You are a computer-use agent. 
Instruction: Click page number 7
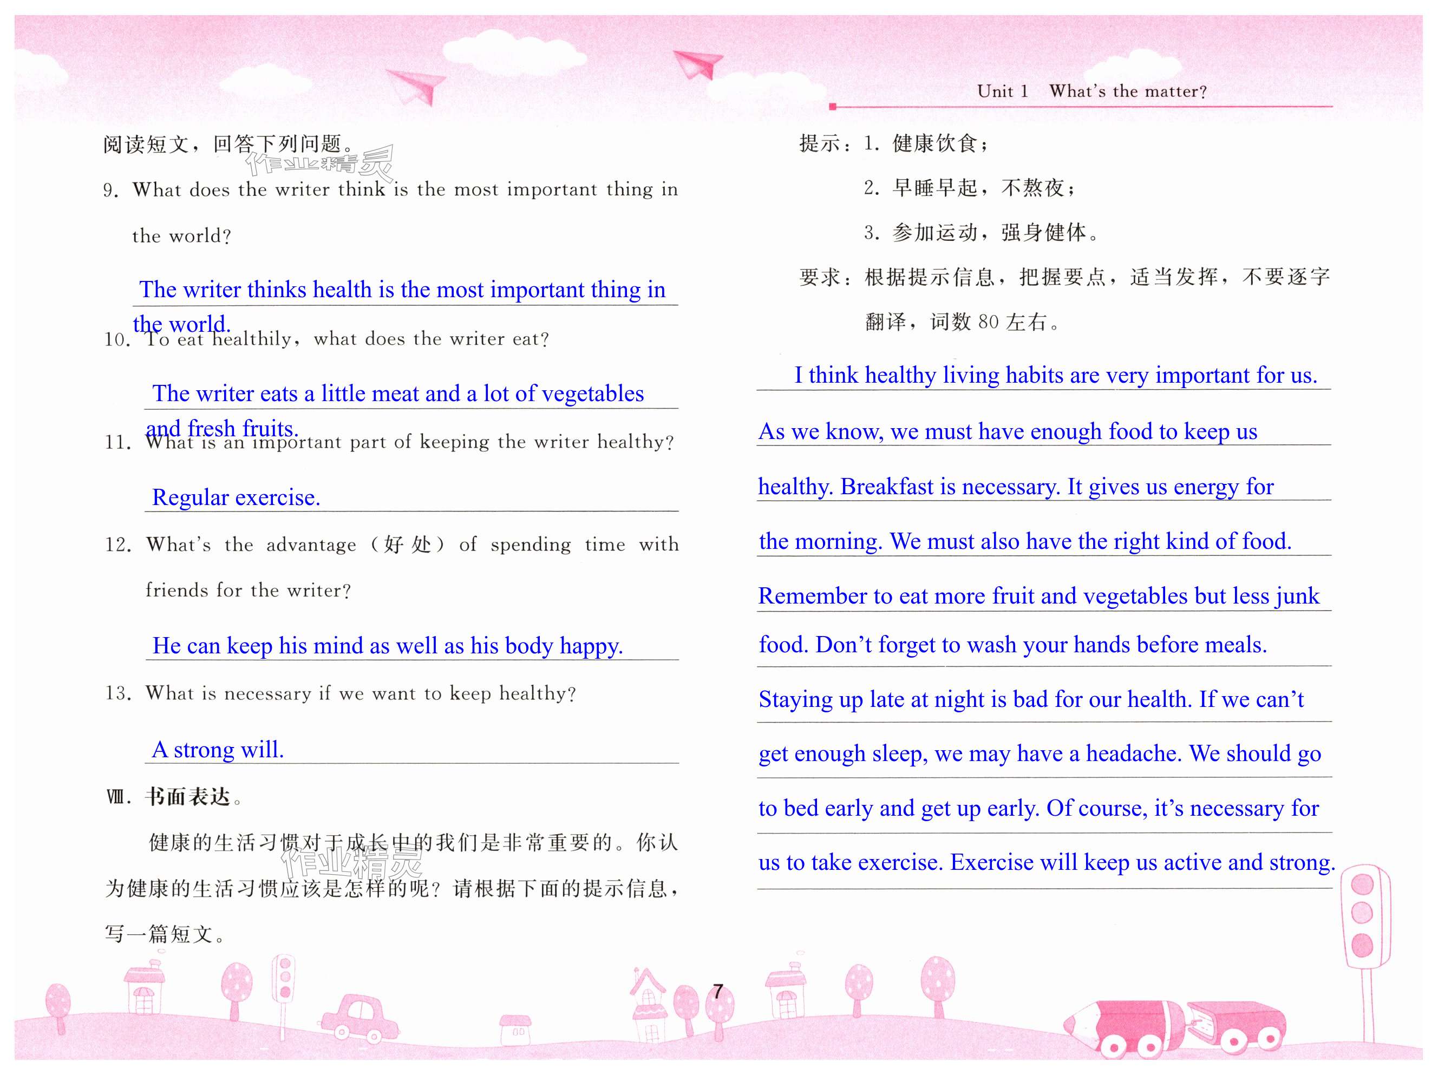click(x=718, y=991)
